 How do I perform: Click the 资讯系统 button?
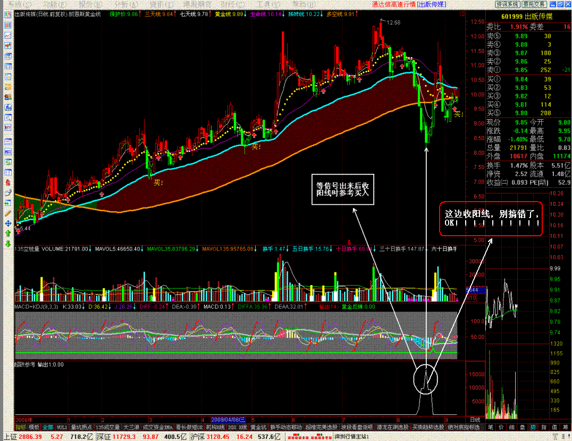[x=507, y=4]
